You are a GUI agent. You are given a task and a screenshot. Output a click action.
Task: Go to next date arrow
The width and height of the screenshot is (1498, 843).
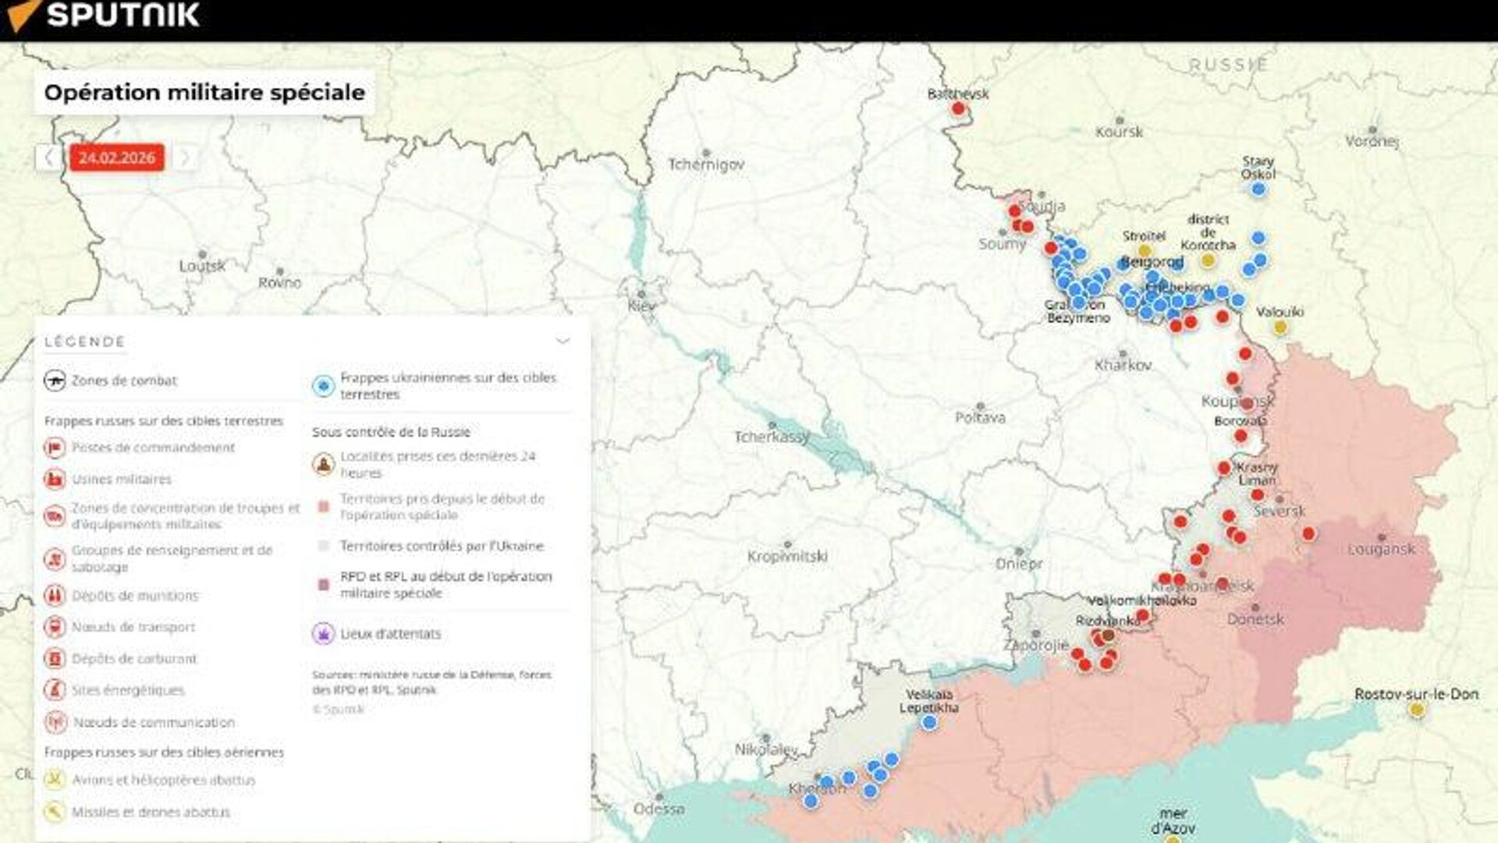click(x=185, y=158)
